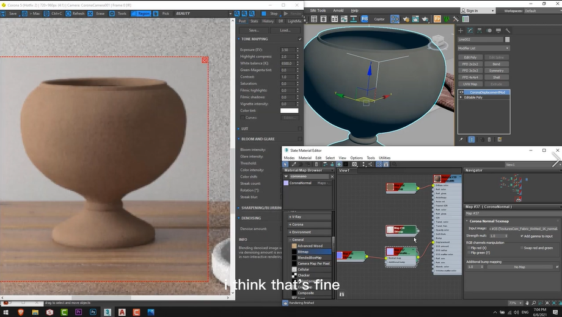Enable Flip green (Y) checkbox

[x=468, y=253]
